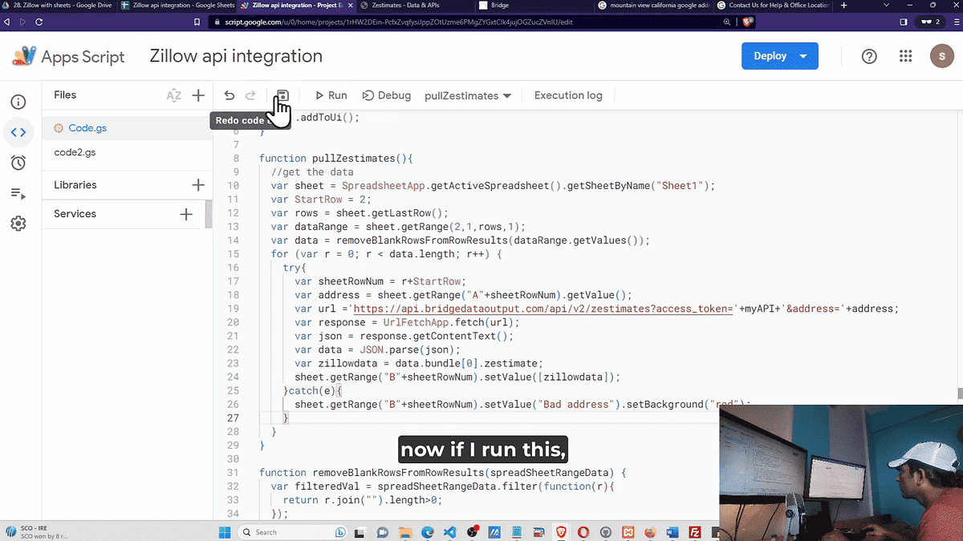Open the Overview info icon in sidebar
Screen dimensions: 963x541
click(x=18, y=102)
